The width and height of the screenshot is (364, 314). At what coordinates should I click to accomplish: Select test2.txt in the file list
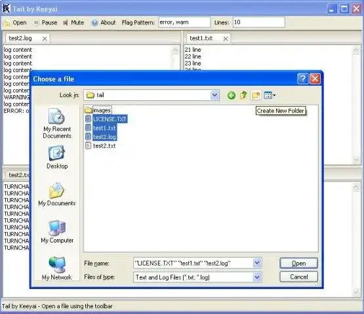100,146
